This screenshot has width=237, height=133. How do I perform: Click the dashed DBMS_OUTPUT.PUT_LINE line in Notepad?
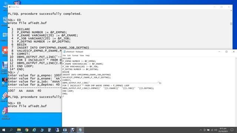pos(112,83)
